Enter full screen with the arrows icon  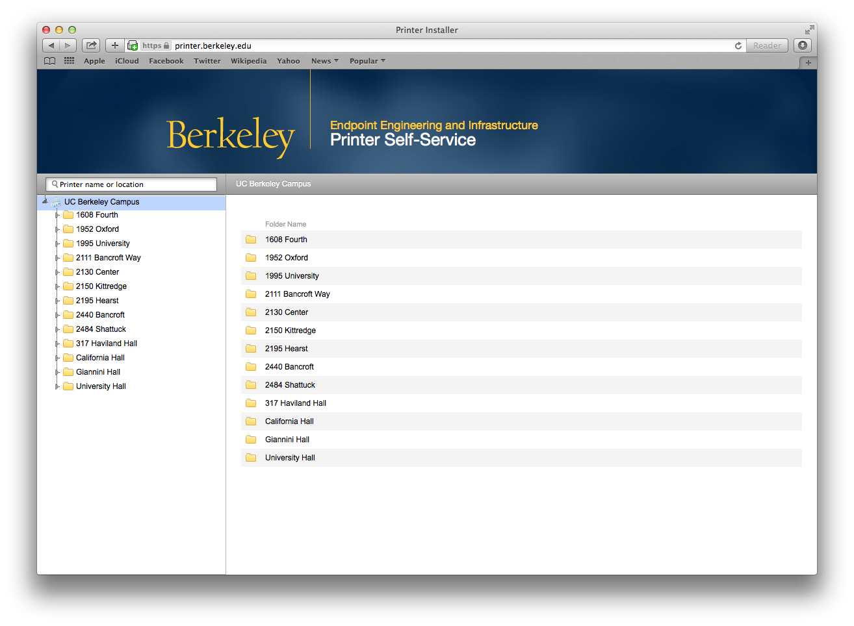[809, 30]
